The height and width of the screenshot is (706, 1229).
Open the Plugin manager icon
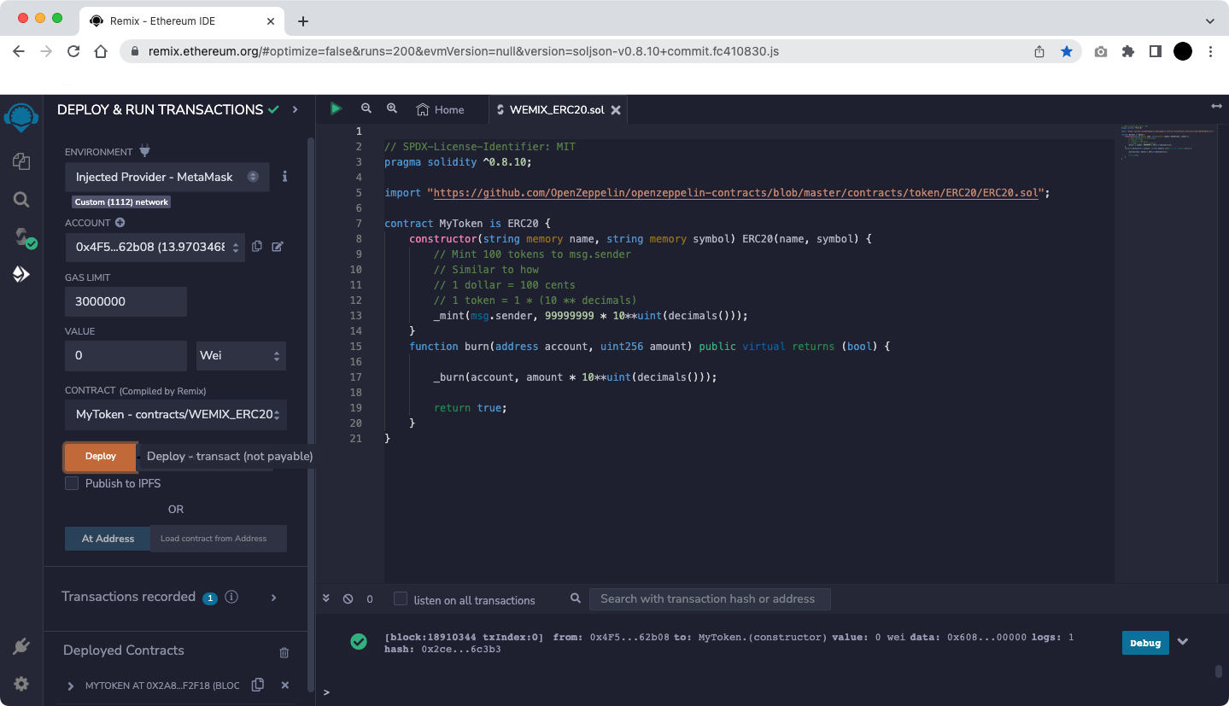(x=21, y=646)
